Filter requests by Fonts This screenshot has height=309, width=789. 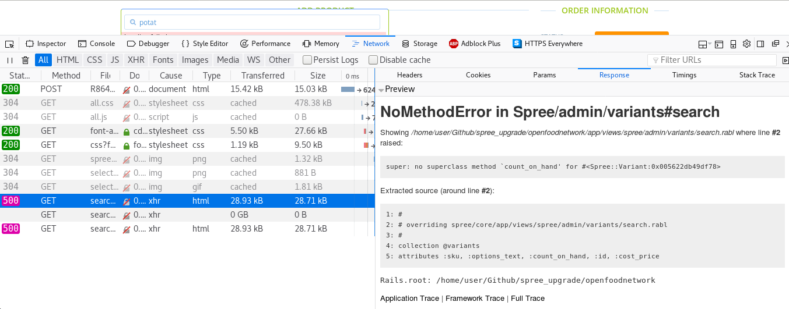tap(163, 60)
